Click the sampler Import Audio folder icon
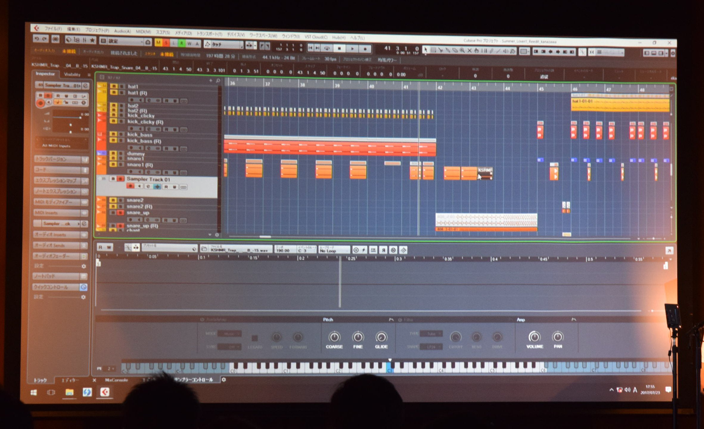 204,249
